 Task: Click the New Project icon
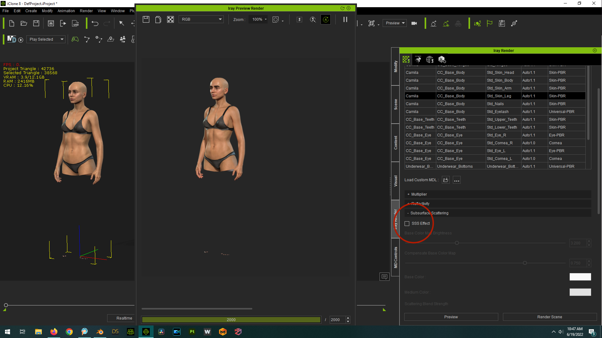click(x=12, y=23)
